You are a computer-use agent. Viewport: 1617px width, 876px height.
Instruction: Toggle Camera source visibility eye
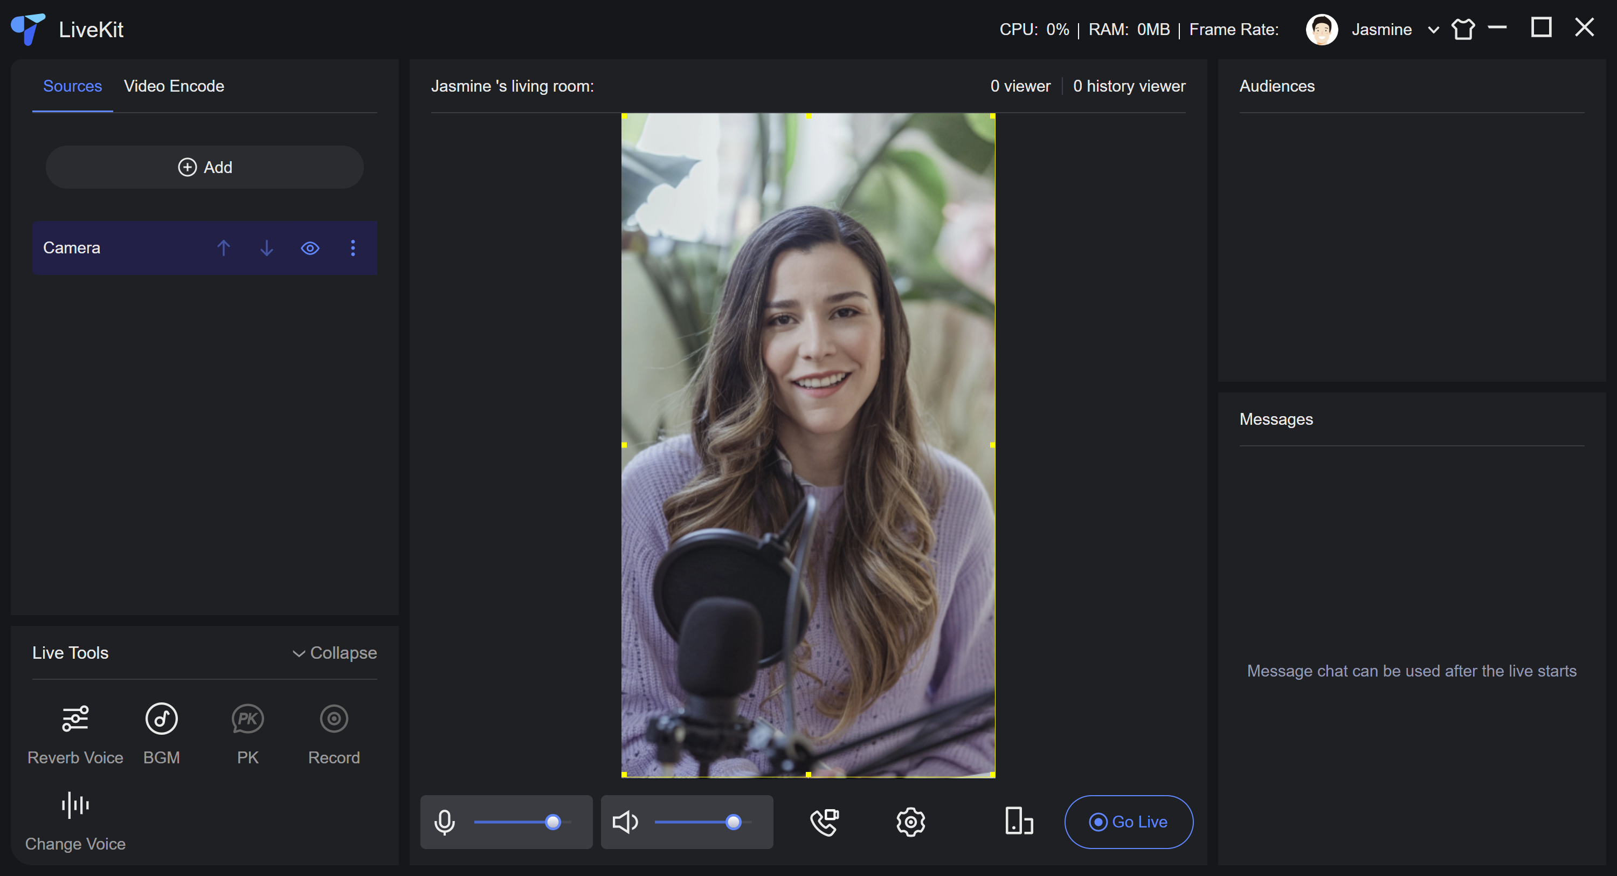(x=310, y=248)
